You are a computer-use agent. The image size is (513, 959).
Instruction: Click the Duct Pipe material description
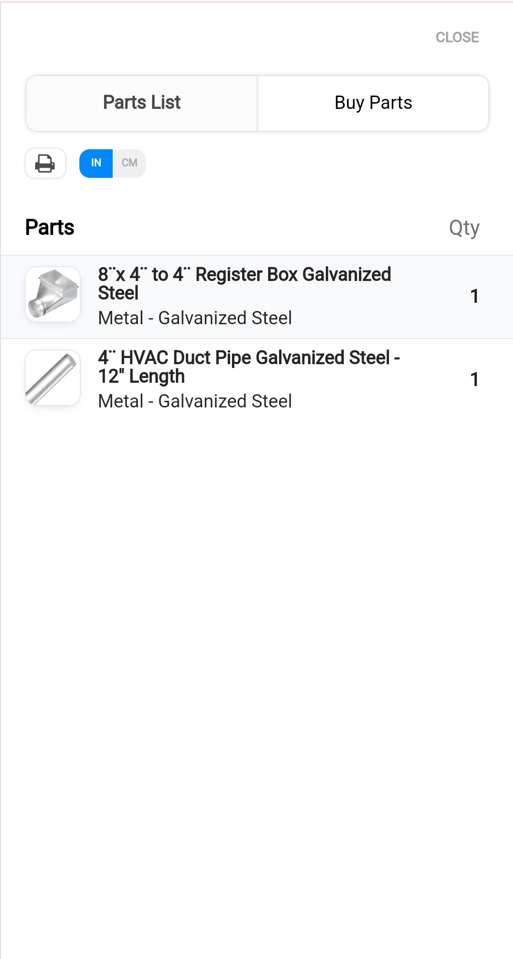[195, 401]
